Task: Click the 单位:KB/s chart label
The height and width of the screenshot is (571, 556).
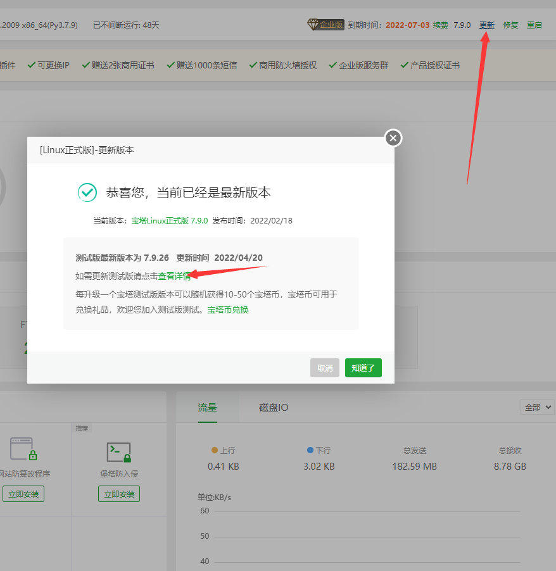Action: pyautogui.click(x=214, y=498)
